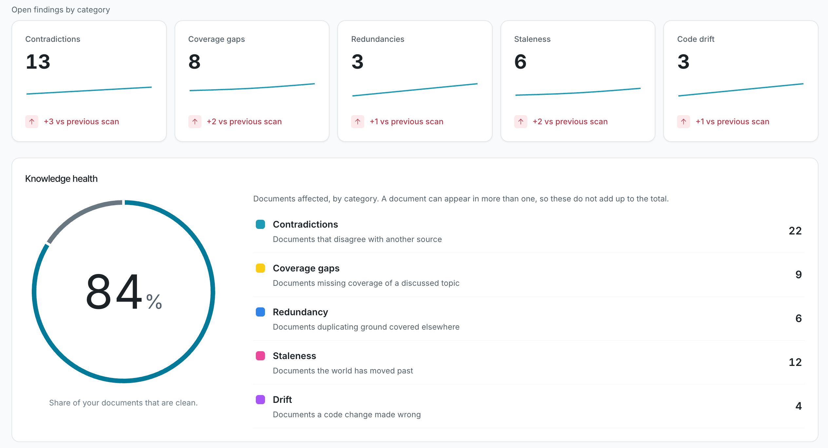Click the up-arrow icon in Contradictions card
The width and height of the screenshot is (828, 448).
tap(32, 122)
